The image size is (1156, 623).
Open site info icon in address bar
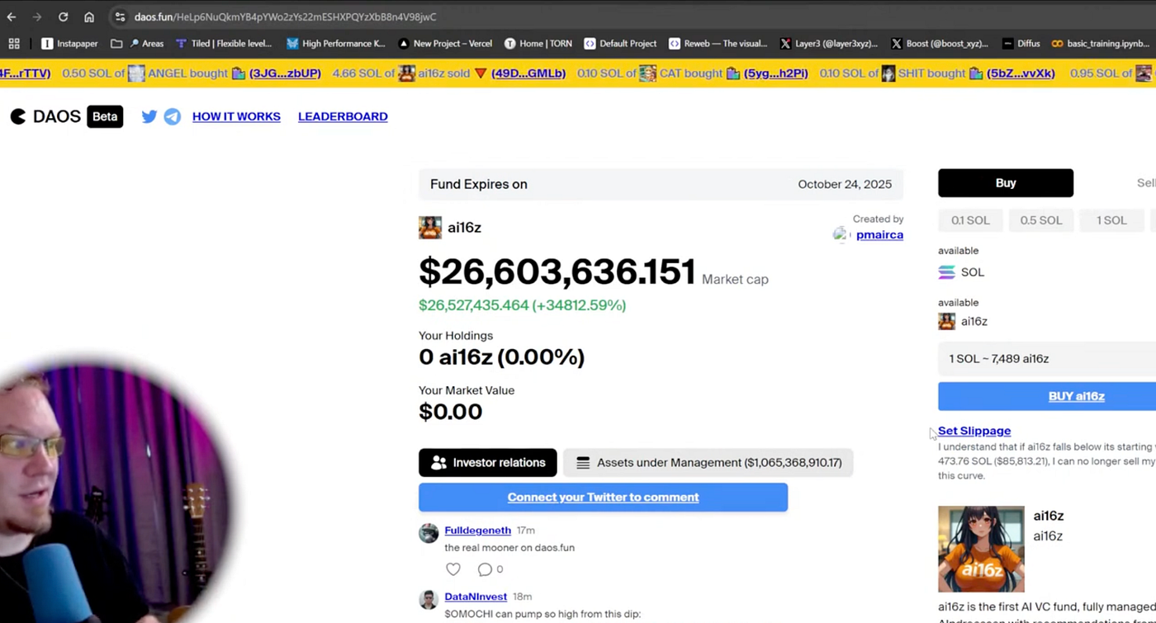120,17
